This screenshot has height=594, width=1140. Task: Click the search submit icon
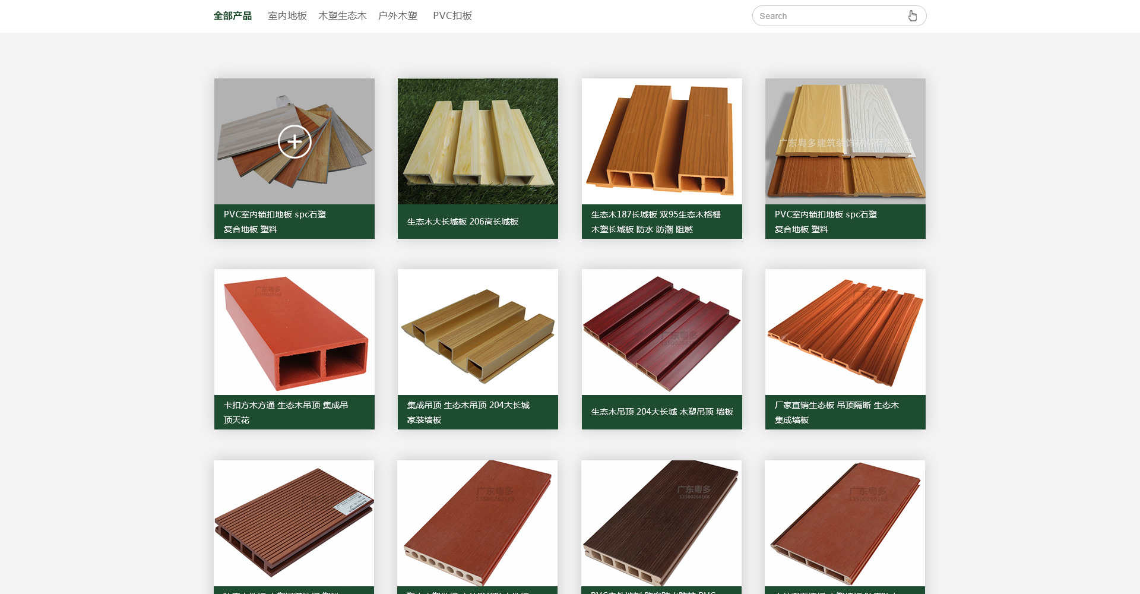click(912, 16)
